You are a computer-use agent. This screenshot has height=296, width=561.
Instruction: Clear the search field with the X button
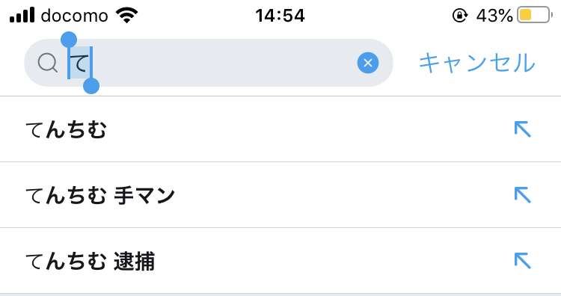pos(368,63)
